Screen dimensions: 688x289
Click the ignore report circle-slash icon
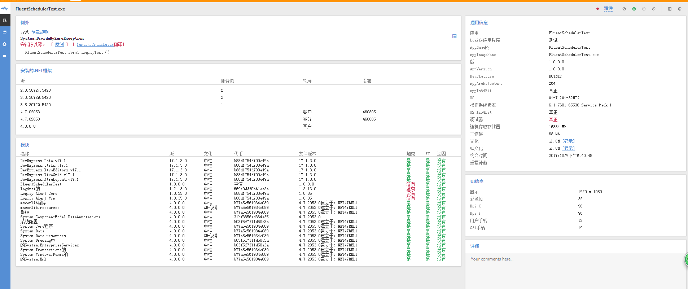click(624, 9)
